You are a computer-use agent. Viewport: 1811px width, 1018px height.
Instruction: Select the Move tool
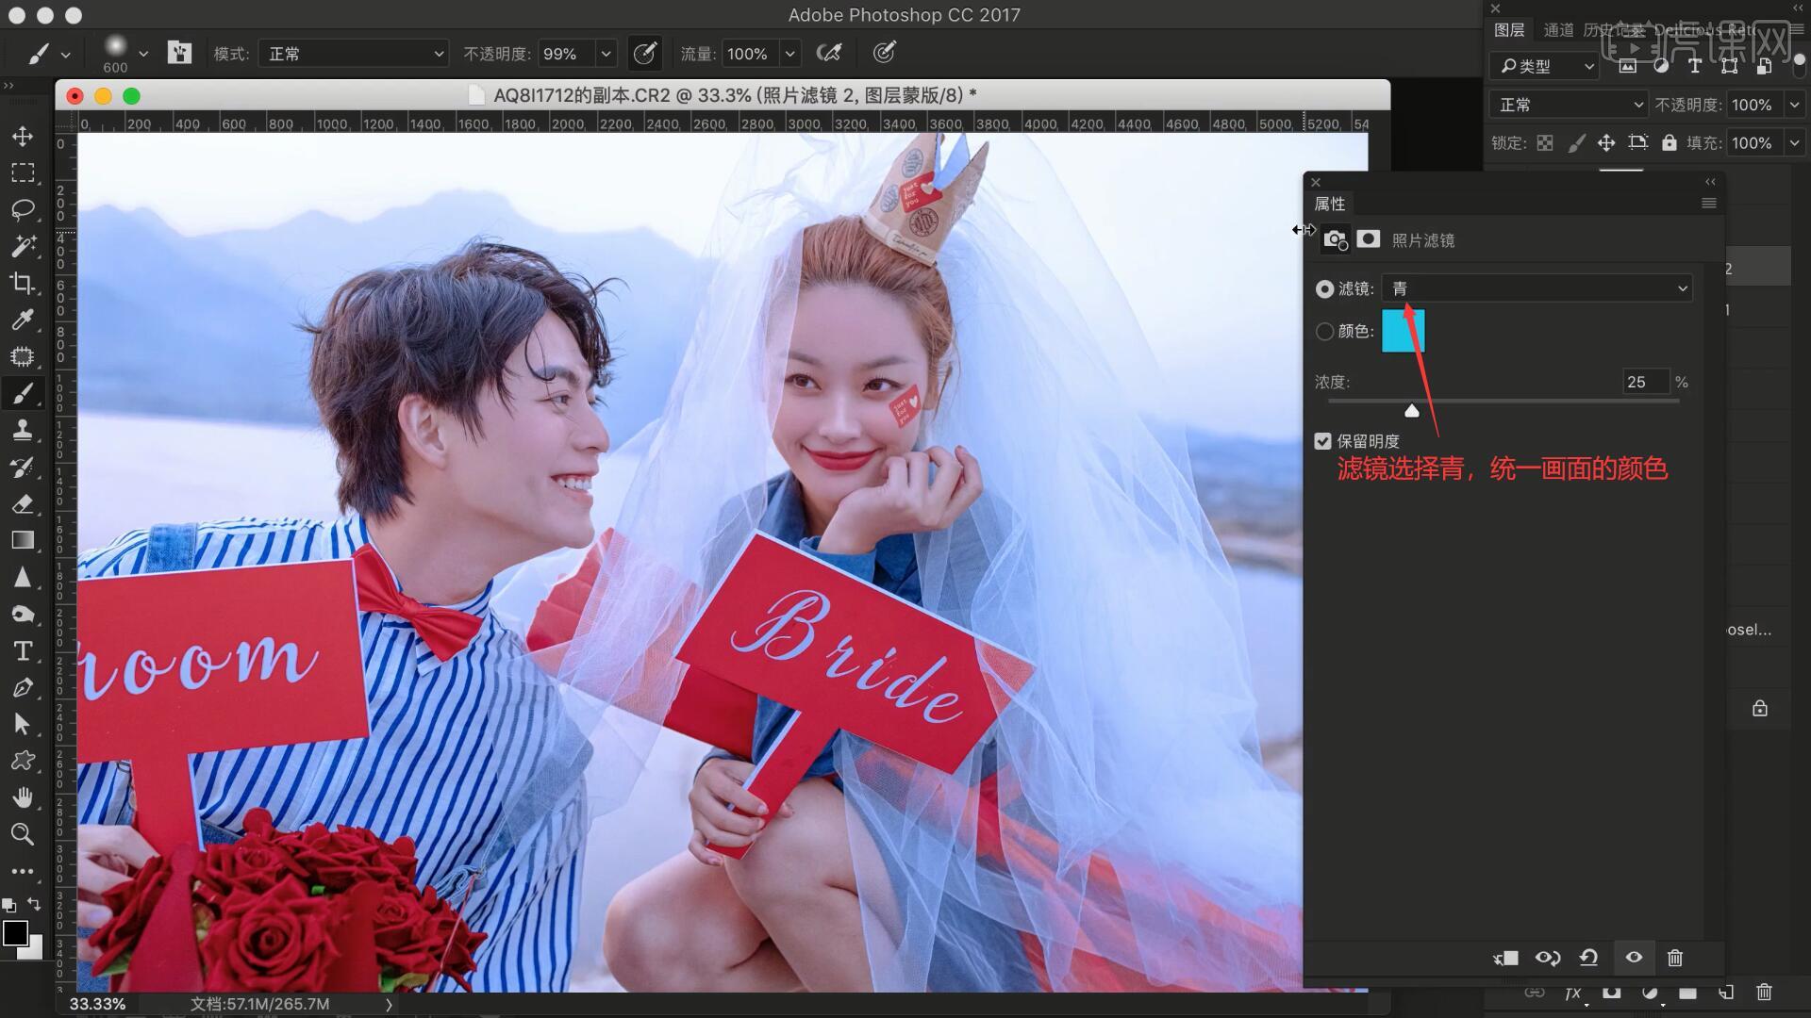23,137
